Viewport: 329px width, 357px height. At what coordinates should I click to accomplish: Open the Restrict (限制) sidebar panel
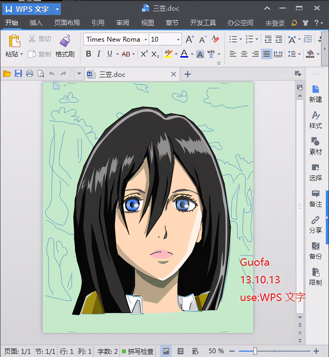(x=316, y=277)
